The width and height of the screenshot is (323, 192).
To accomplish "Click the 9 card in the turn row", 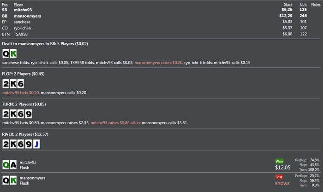I will click(27, 114).
